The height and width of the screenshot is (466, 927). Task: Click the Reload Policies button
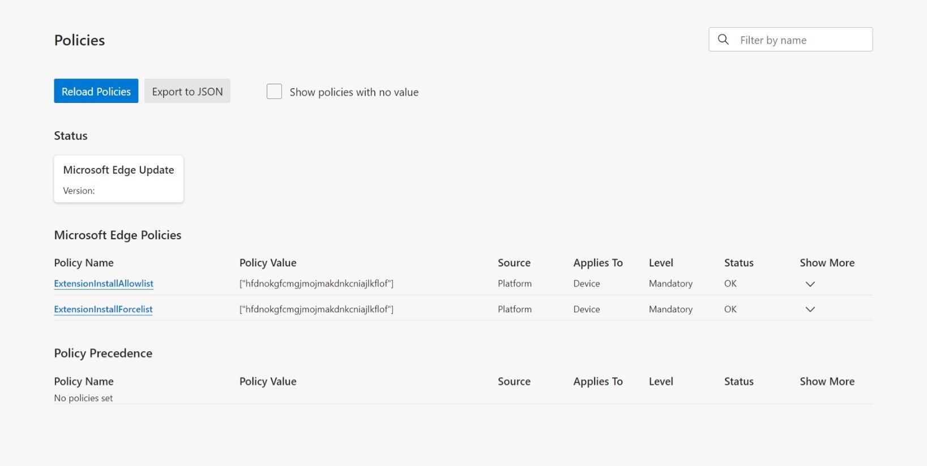[x=96, y=91]
